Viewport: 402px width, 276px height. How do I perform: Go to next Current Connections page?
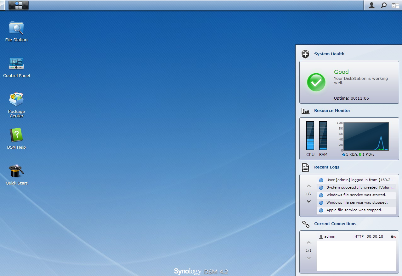[309, 258]
